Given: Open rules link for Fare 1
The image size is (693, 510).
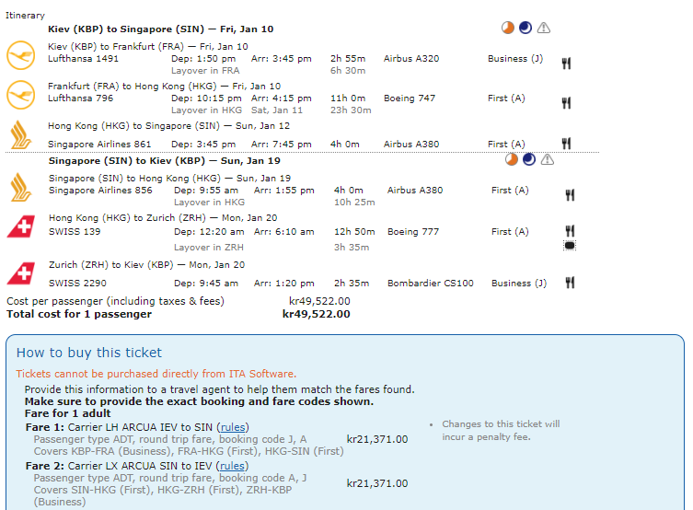Looking at the screenshot, I should [233, 426].
